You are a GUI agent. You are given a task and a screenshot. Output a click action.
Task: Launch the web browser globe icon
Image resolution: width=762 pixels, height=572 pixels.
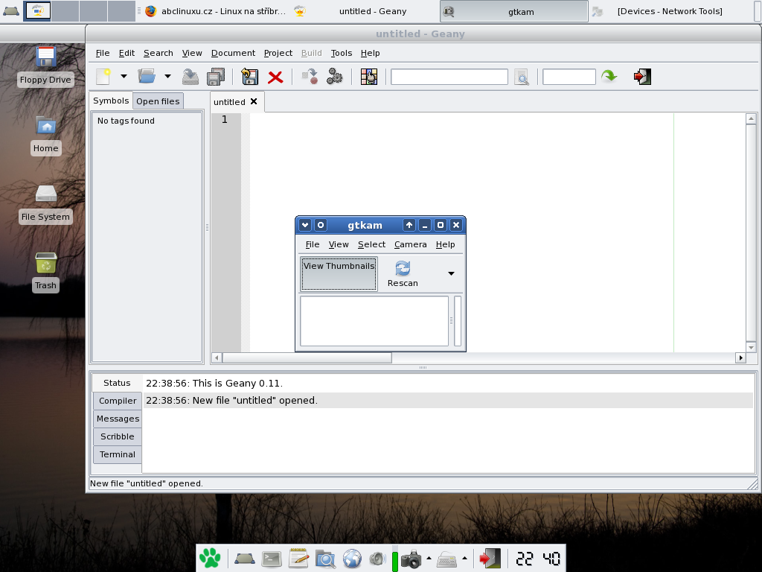352,559
